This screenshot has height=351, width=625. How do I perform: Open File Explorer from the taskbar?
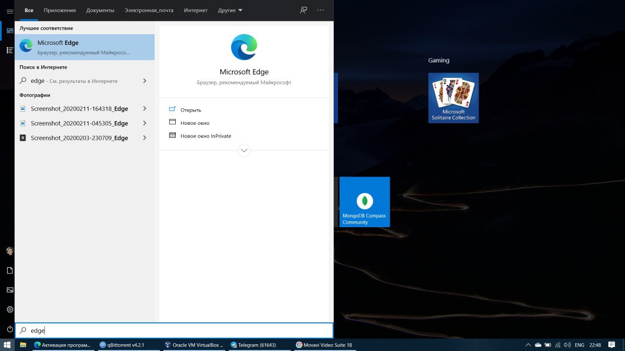[x=23, y=345]
